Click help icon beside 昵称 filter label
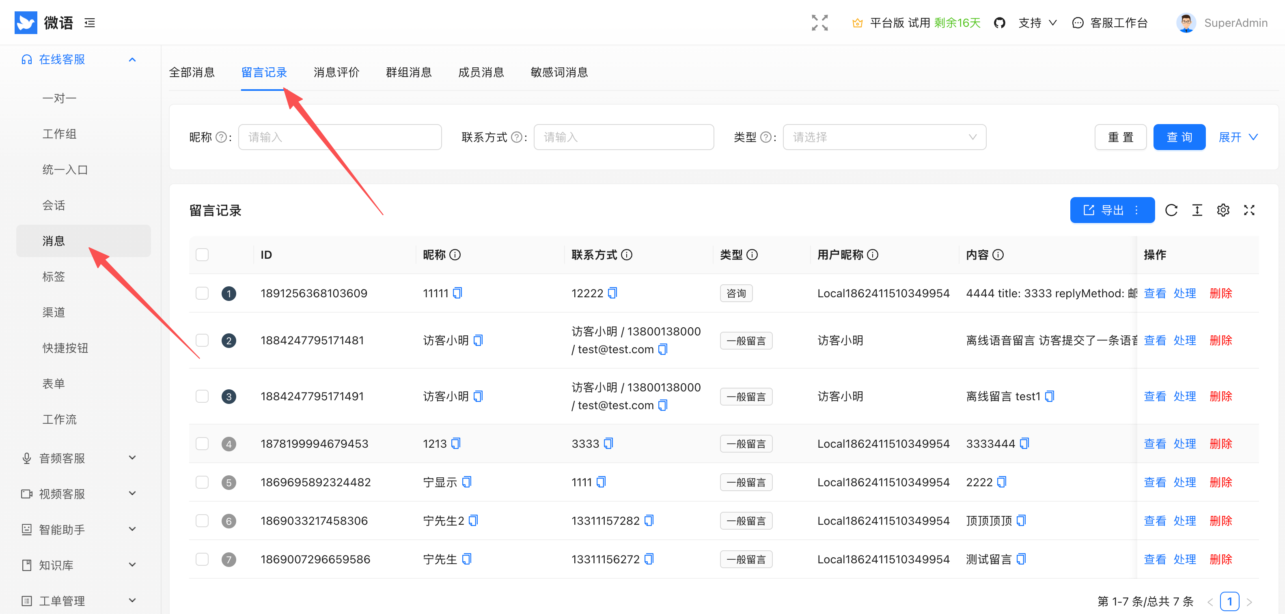This screenshot has height=614, width=1285. click(221, 137)
